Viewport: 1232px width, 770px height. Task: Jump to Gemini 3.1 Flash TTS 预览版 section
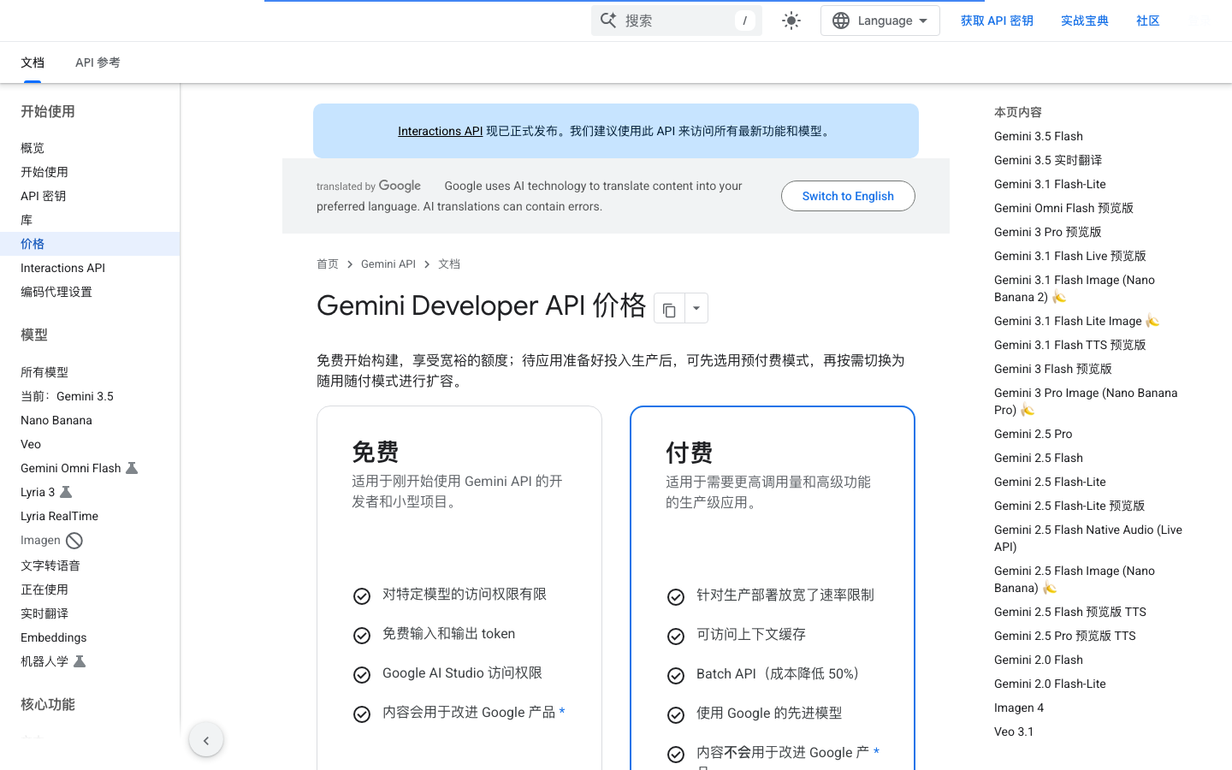click(x=1069, y=345)
